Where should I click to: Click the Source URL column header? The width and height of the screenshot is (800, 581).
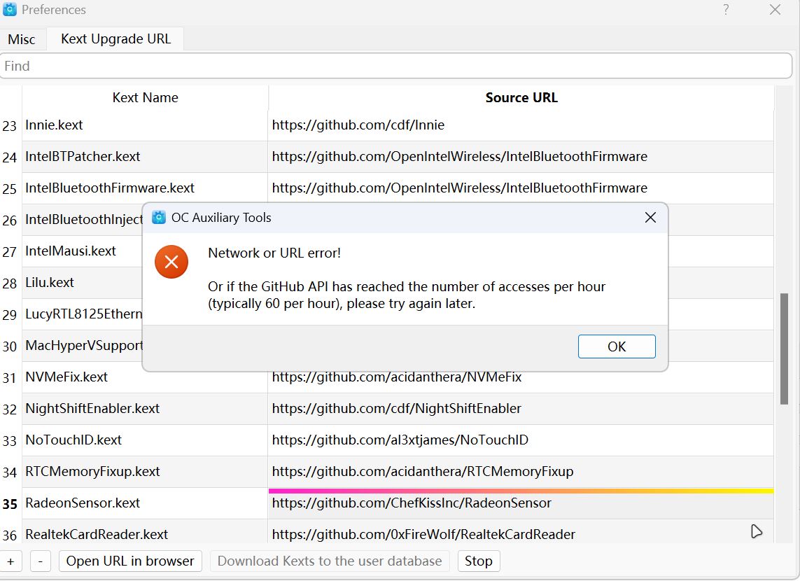pyautogui.click(x=521, y=98)
